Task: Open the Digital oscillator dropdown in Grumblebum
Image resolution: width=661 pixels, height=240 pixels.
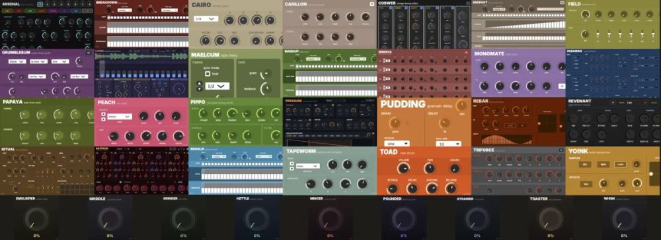Action: click(17, 61)
